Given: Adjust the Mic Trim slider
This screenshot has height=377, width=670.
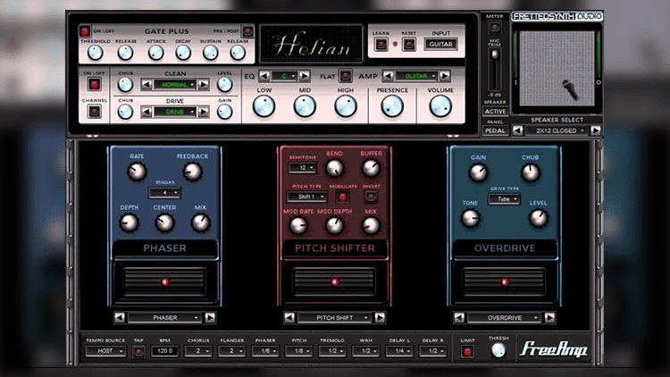Looking at the screenshot, I should coord(495,55).
